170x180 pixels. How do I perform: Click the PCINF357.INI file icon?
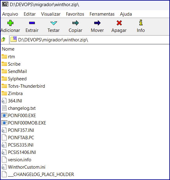4,130
